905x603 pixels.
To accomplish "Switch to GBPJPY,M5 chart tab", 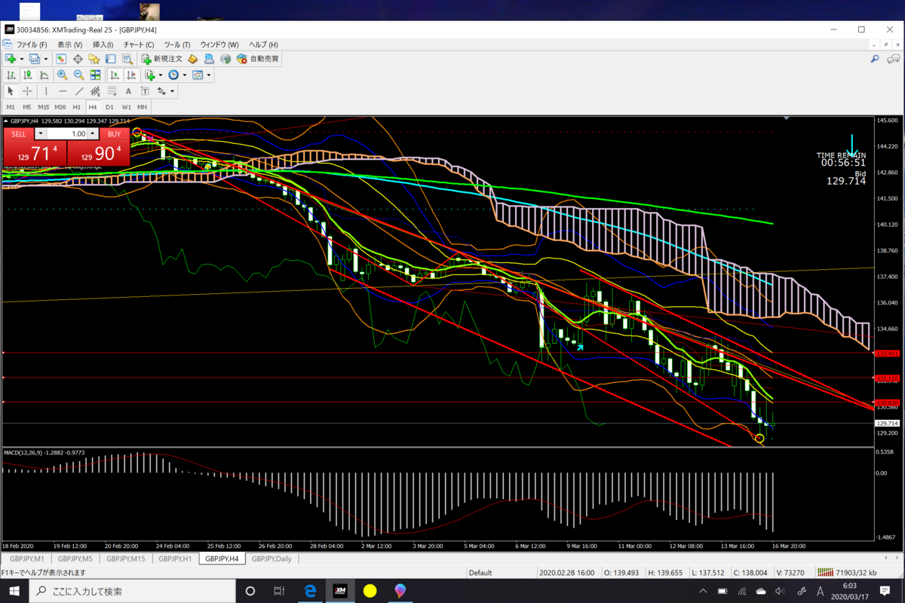I will pos(75,559).
